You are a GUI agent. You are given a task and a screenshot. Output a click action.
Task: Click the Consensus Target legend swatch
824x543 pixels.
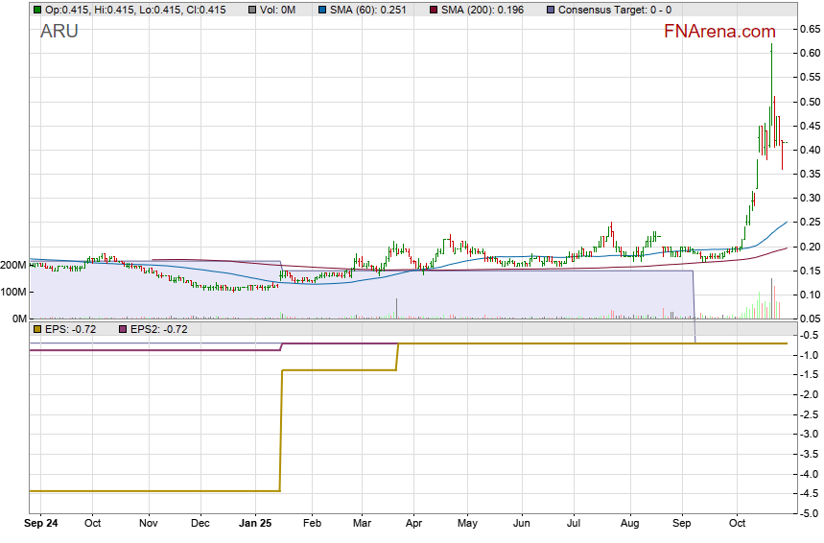[x=550, y=10]
